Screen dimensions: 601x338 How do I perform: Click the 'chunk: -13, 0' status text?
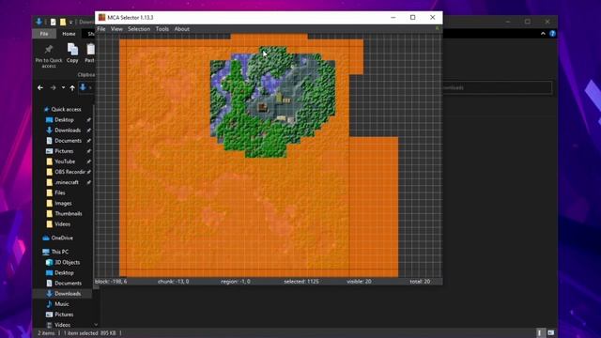(173, 282)
